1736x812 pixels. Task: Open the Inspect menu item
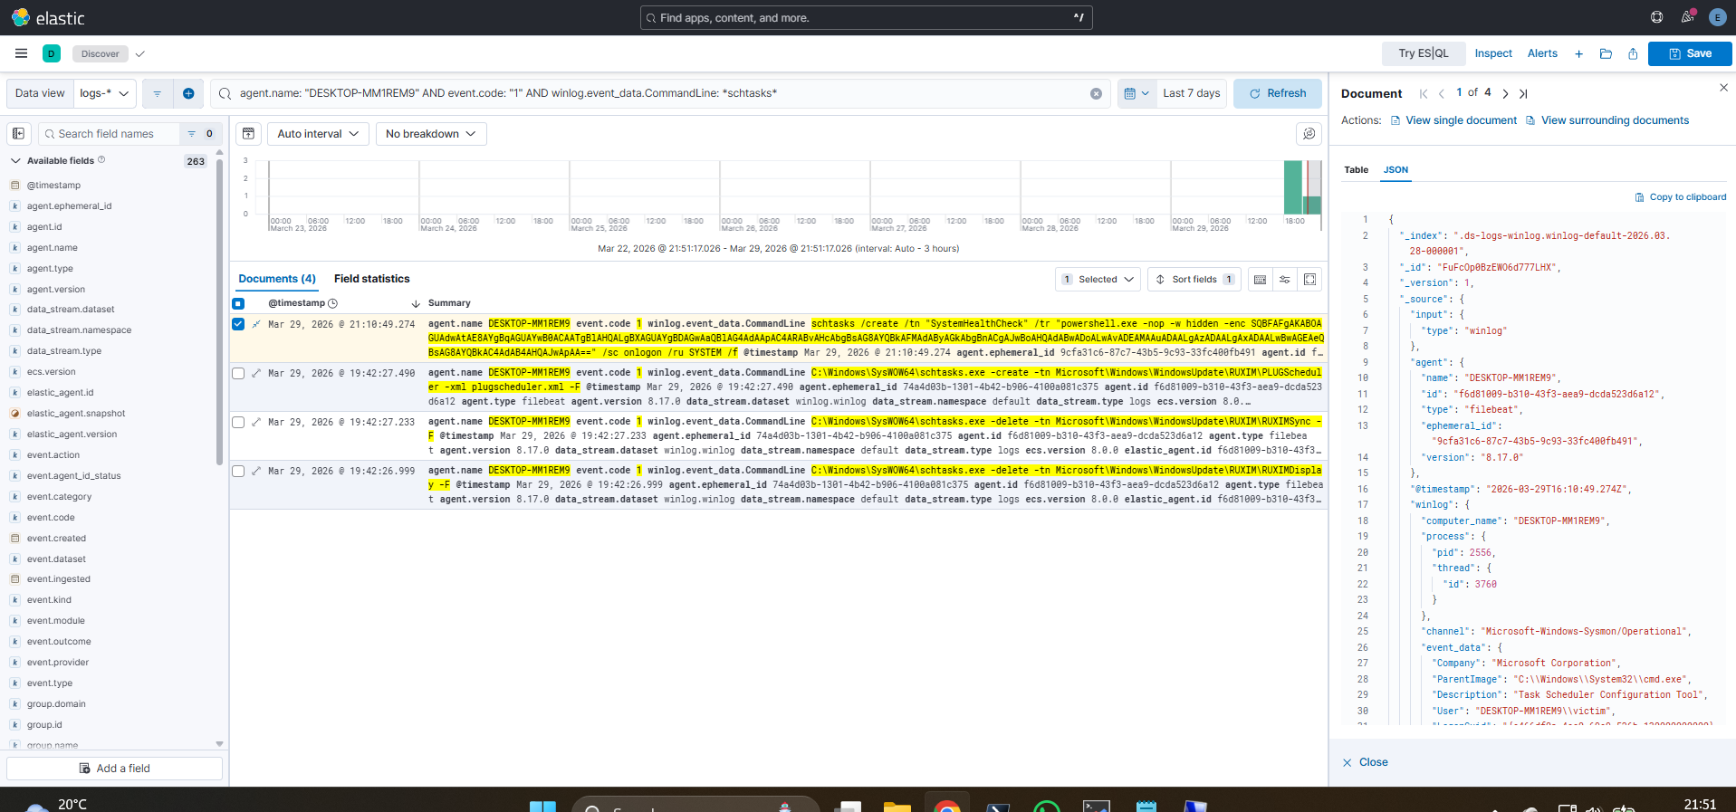tap(1493, 53)
